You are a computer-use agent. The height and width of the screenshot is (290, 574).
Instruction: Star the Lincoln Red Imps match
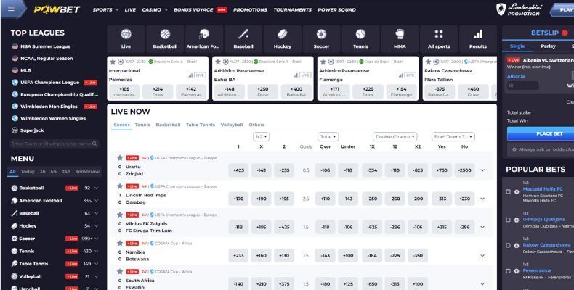tap(120, 186)
